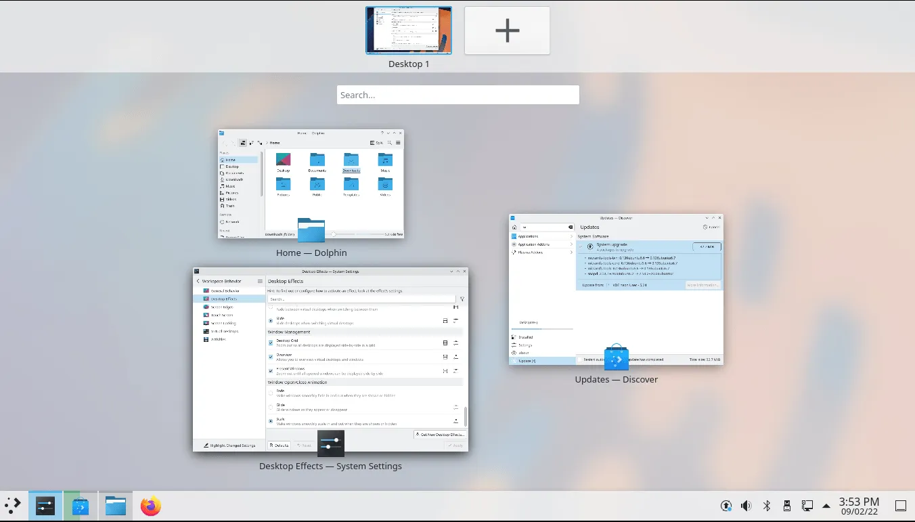
Task: Click the Get New Desktop Effects button
Action: coord(441,434)
